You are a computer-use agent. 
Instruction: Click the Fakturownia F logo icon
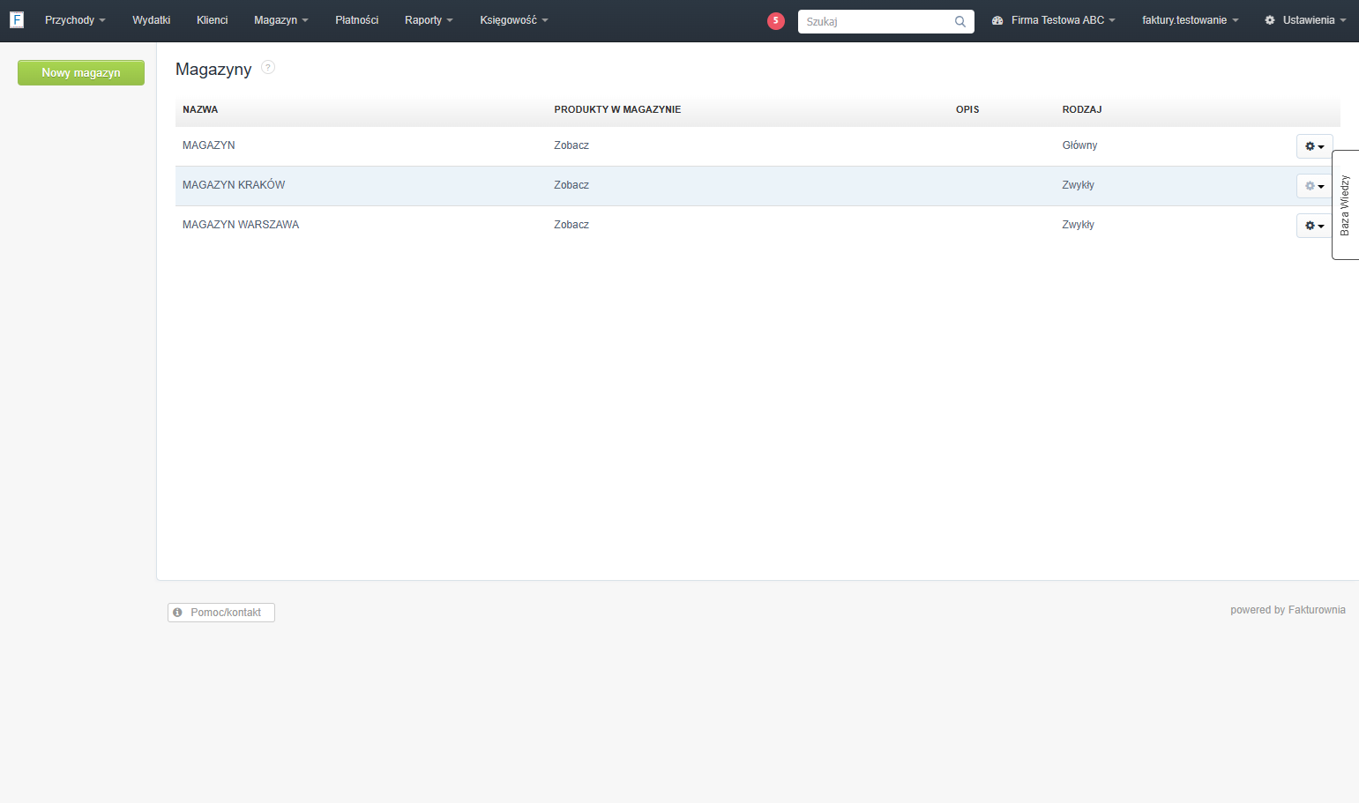(17, 19)
